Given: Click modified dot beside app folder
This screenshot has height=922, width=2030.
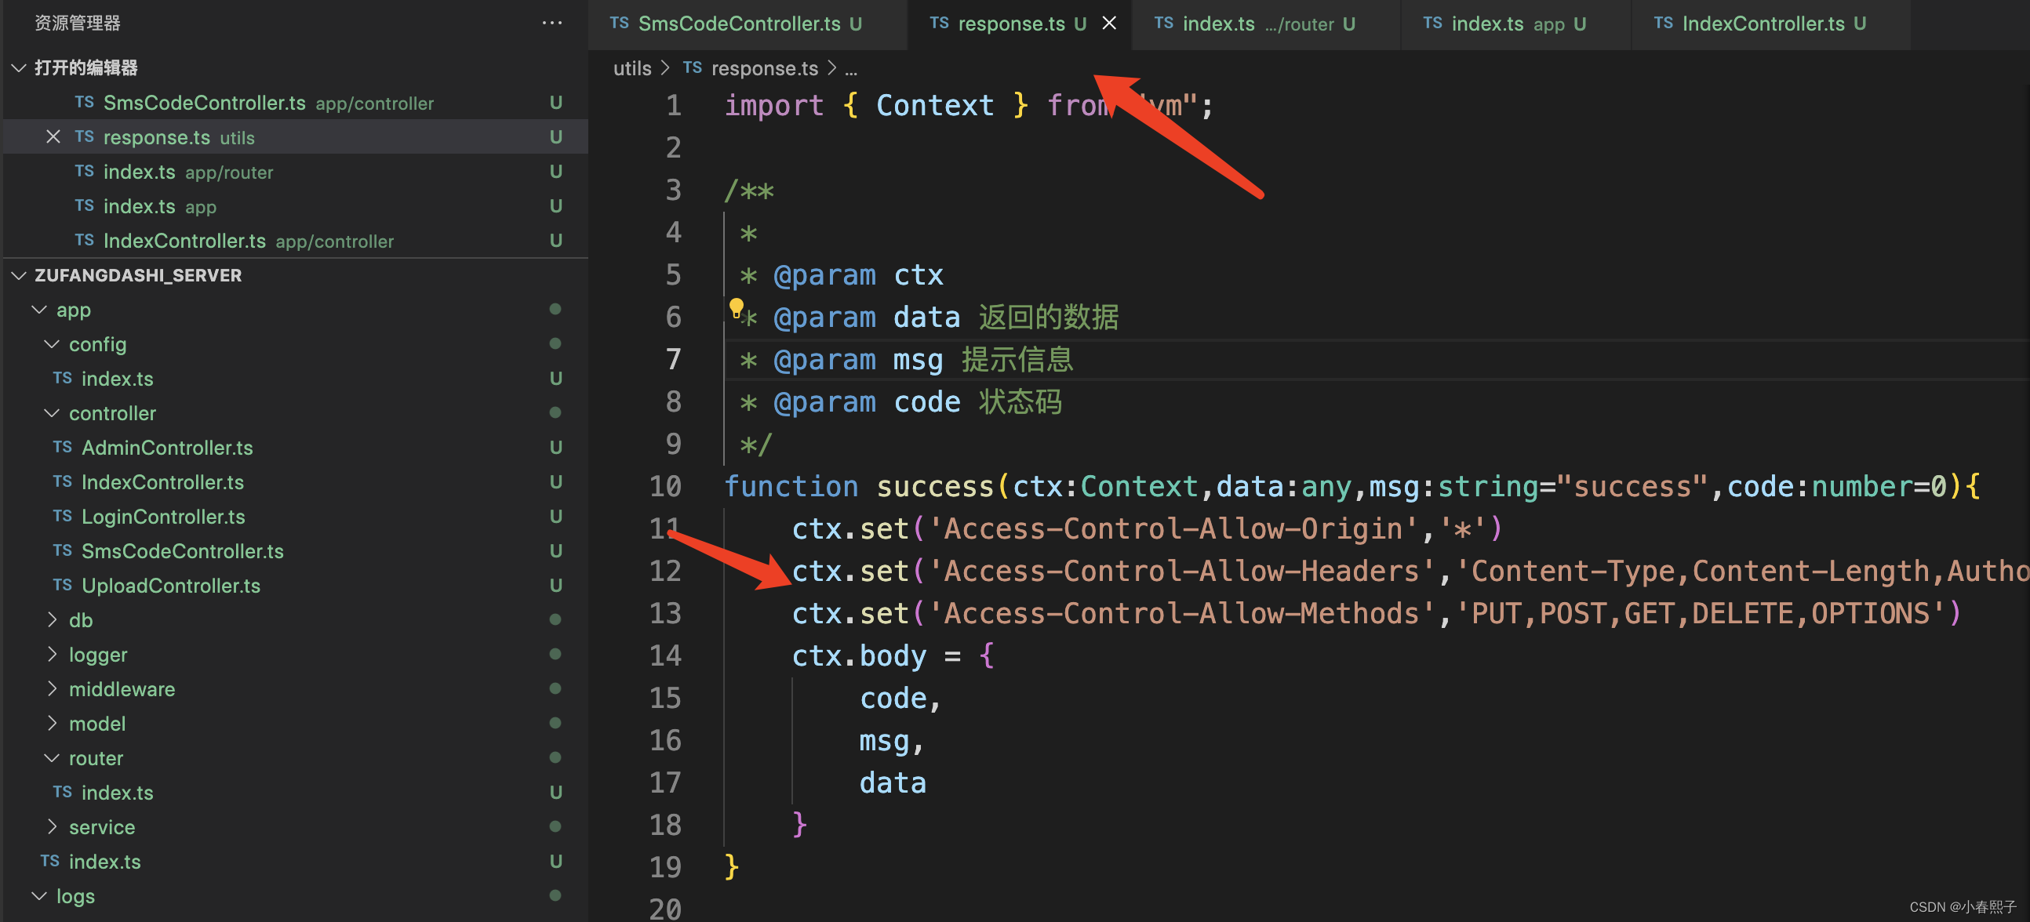Looking at the screenshot, I should pos(555,309).
